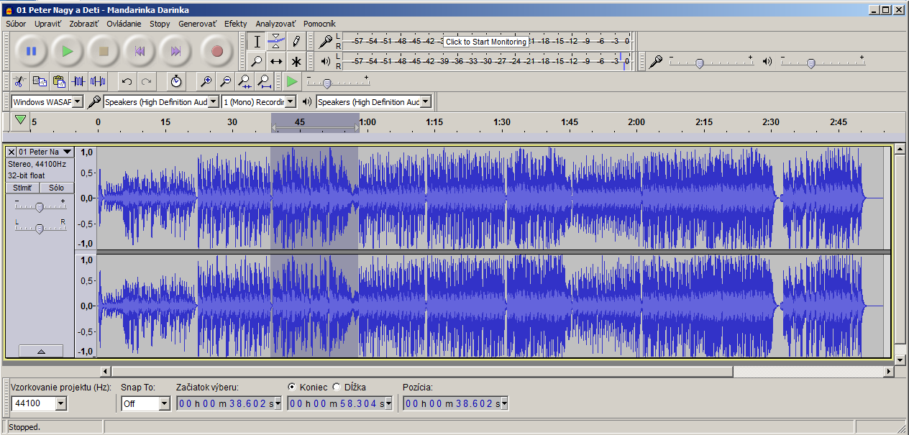Open the selection start time format arrow

coord(279,403)
